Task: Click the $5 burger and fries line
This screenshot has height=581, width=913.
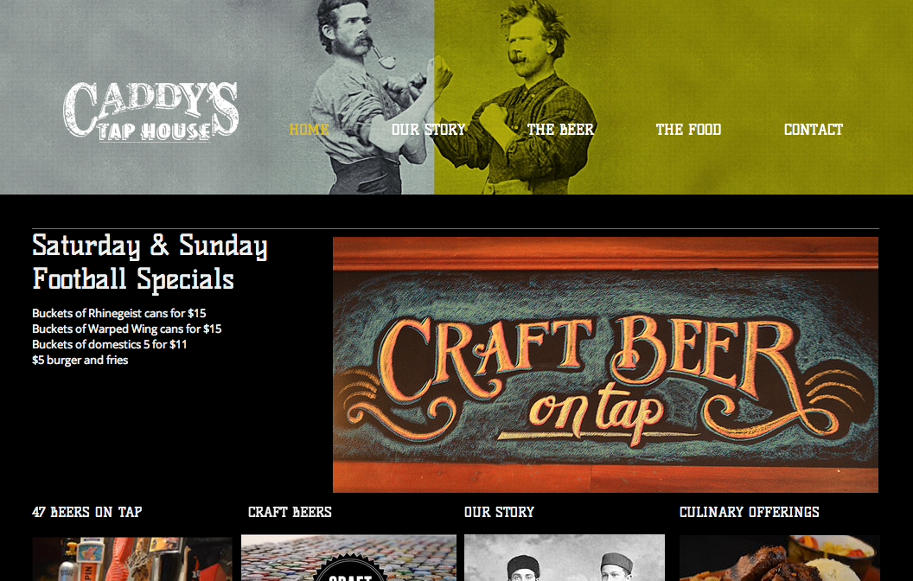Action: point(80,361)
